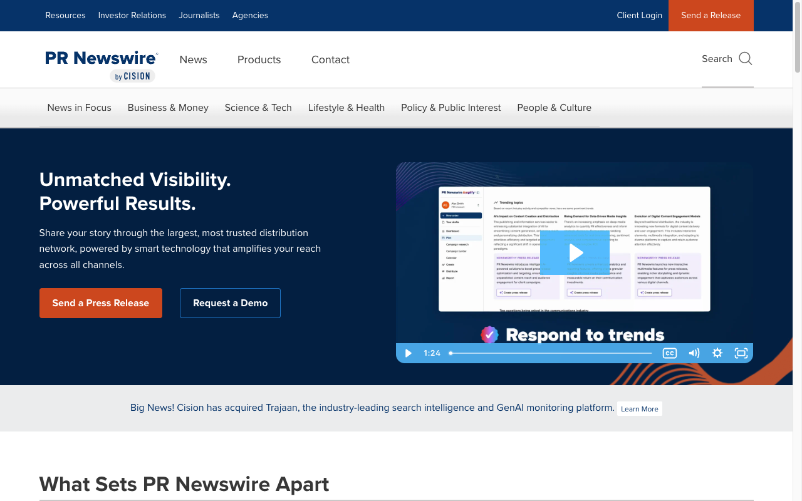Go to Investor Relations
802x501 pixels.
[x=132, y=15]
